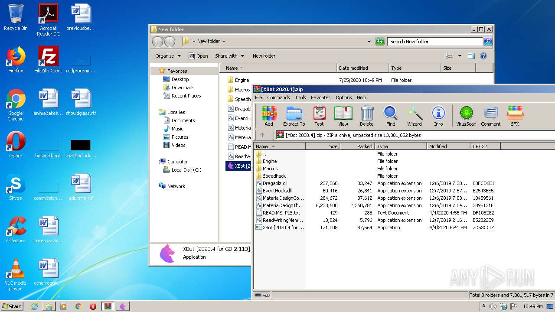Select READ ME! PLS.txt in WinRAR
The image size is (555, 312).
pos(281,213)
